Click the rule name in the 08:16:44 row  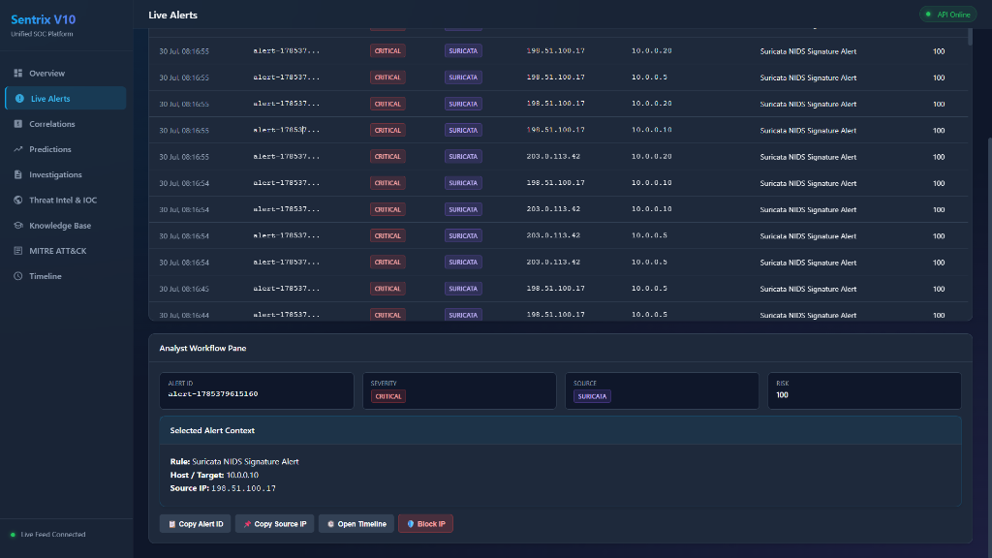click(x=808, y=315)
